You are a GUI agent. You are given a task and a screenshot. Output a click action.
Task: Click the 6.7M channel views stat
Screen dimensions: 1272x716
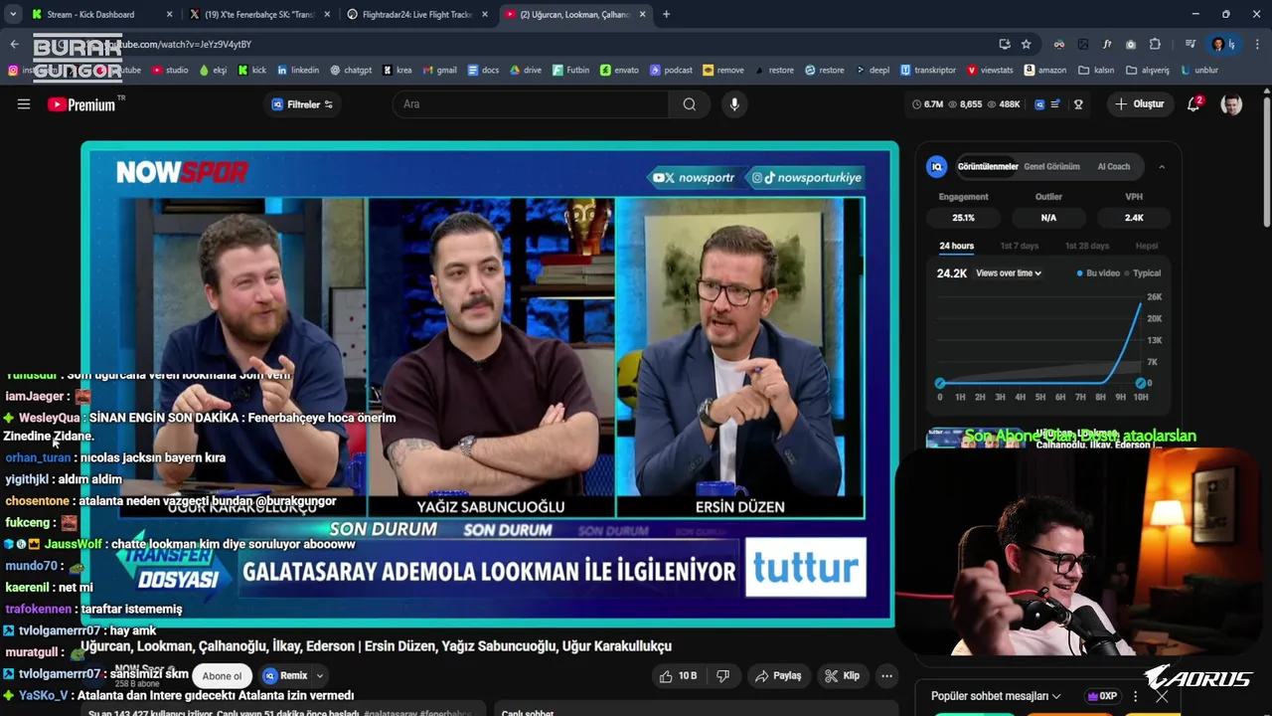tap(927, 104)
